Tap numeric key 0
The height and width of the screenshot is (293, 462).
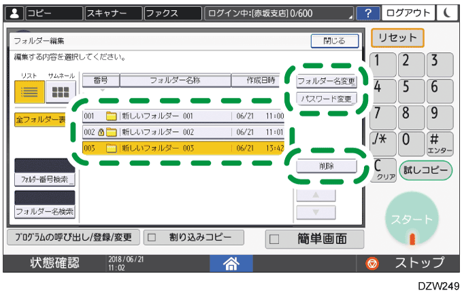pyautogui.click(x=412, y=143)
